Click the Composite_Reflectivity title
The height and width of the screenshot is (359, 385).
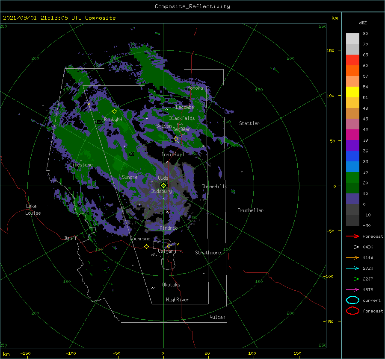pyautogui.click(x=192, y=6)
